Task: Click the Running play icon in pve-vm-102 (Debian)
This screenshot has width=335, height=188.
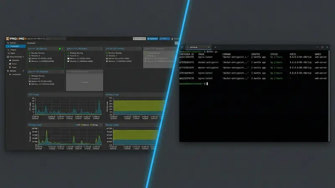Action: 107,53
